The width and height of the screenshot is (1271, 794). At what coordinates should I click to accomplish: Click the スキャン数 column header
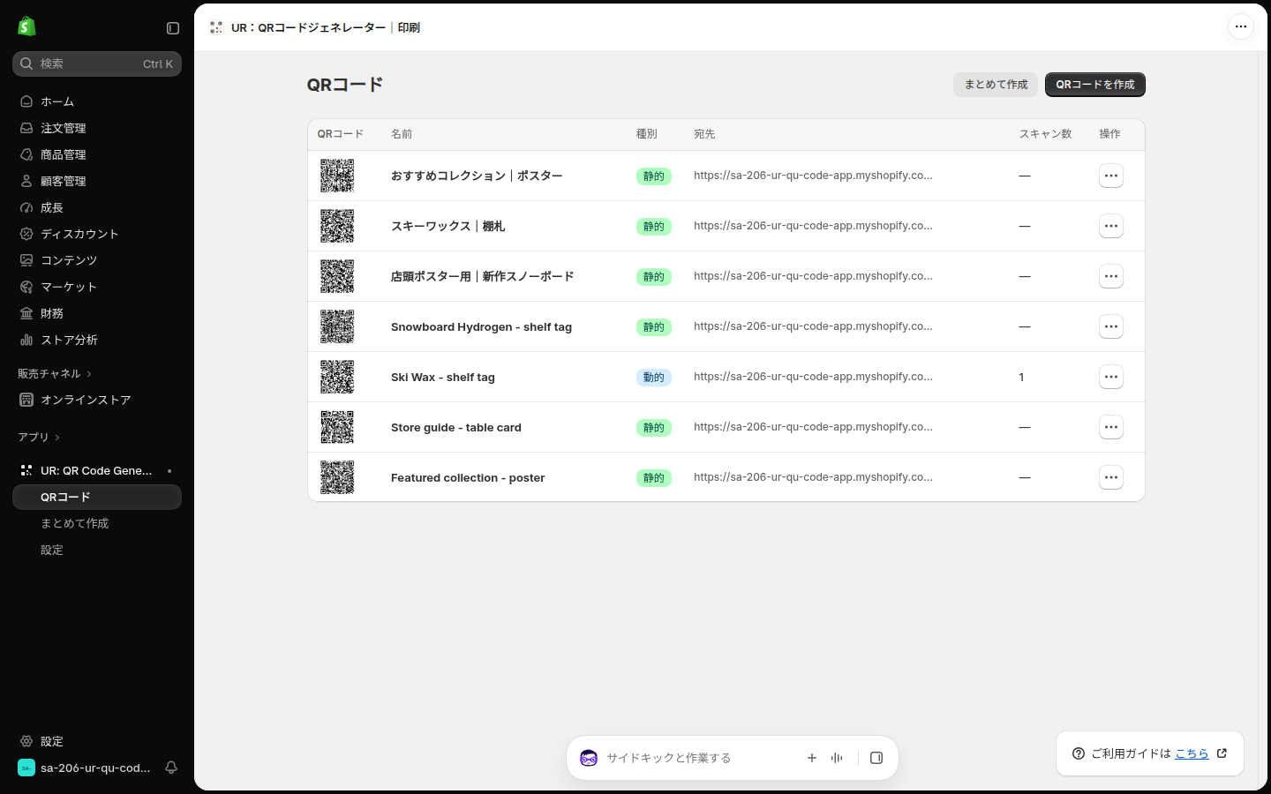pos(1045,134)
